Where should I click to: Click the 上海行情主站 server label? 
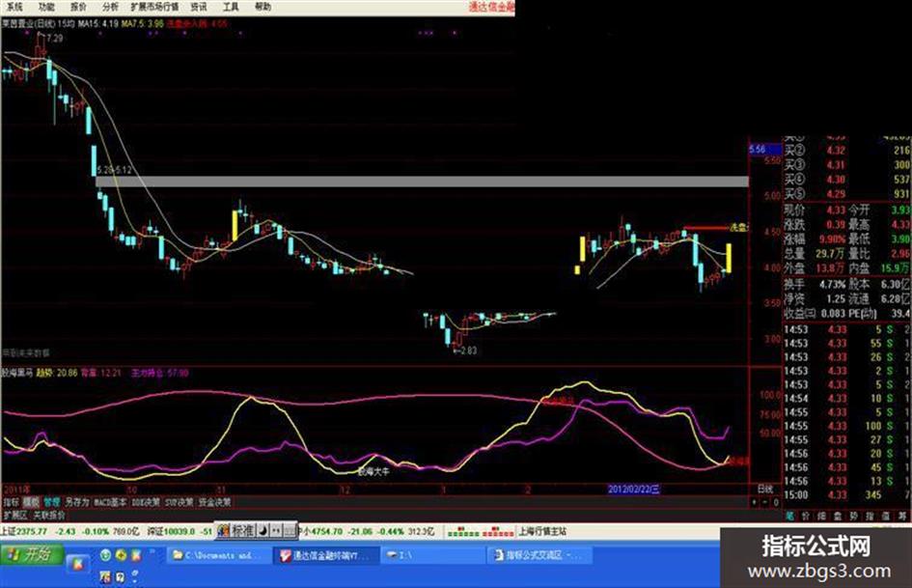(x=542, y=532)
